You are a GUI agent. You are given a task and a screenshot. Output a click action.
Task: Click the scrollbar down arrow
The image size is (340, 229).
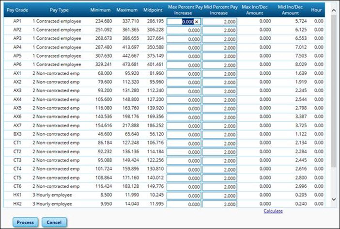pyautogui.click(x=334, y=199)
